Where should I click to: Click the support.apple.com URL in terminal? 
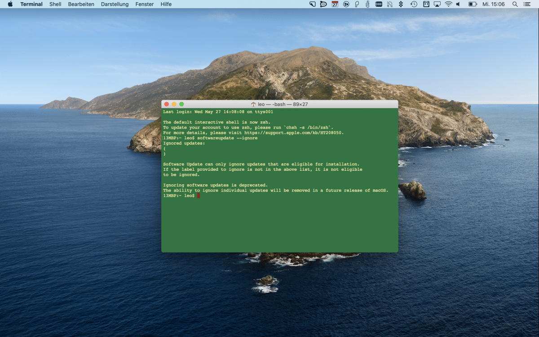(x=293, y=133)
